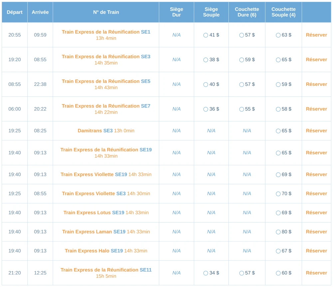Reserve Train Express Viollette SE3
The height and width of the screenshot is (287, 333).
coord(316,194)
